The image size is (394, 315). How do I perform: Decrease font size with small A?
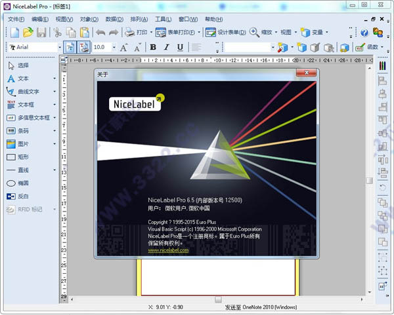137,47
